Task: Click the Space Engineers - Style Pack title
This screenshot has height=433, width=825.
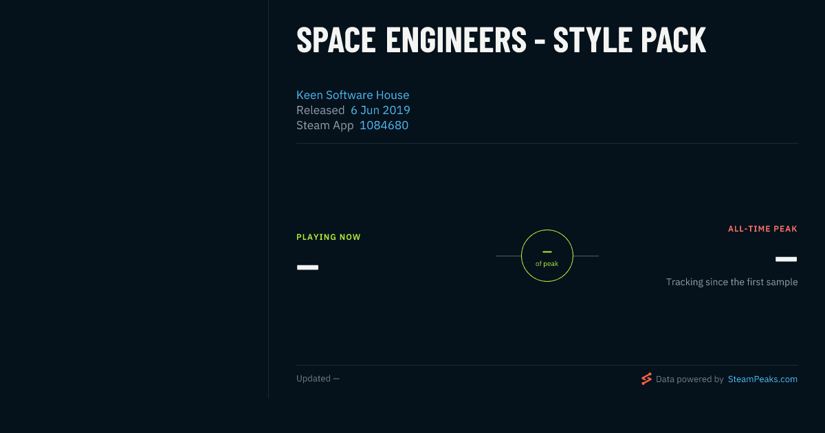Action: [501, 41]
